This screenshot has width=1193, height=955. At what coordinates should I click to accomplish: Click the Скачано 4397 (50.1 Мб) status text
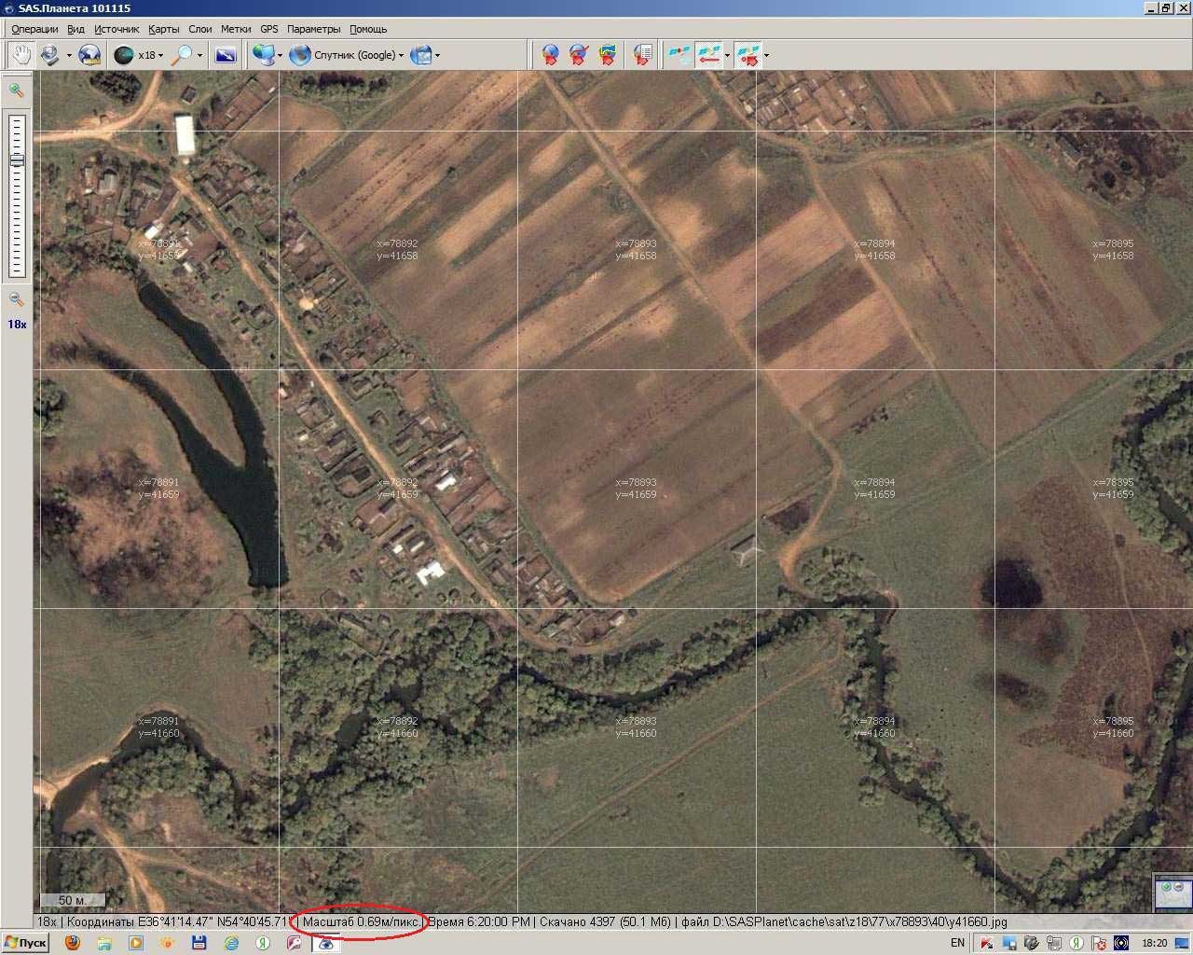coord(605,921)
